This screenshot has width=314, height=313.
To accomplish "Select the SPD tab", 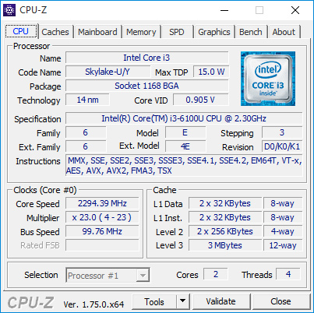I will click(x=177, y=32).
